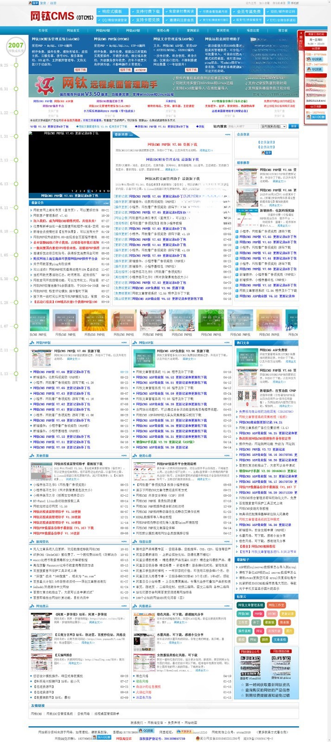Click MORE beside the 最新公告 heading
331x742 pixels.
(x=107, y=203)
